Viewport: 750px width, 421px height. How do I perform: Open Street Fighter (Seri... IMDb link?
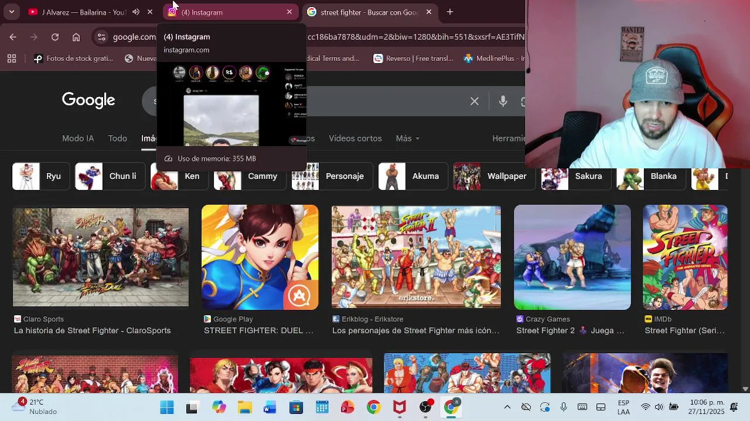(x=685, y=330)
